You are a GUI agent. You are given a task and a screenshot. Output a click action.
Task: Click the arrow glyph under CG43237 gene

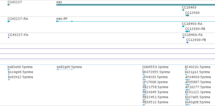point(9,5)
